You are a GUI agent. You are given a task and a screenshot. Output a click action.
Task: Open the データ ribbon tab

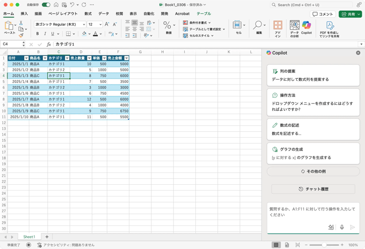tap(104, 14)
